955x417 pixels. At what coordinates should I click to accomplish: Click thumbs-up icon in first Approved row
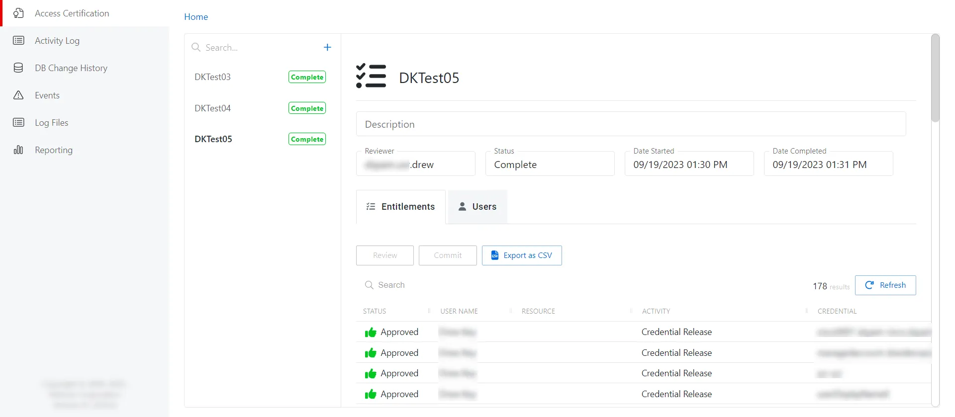[x=371, y=332]
